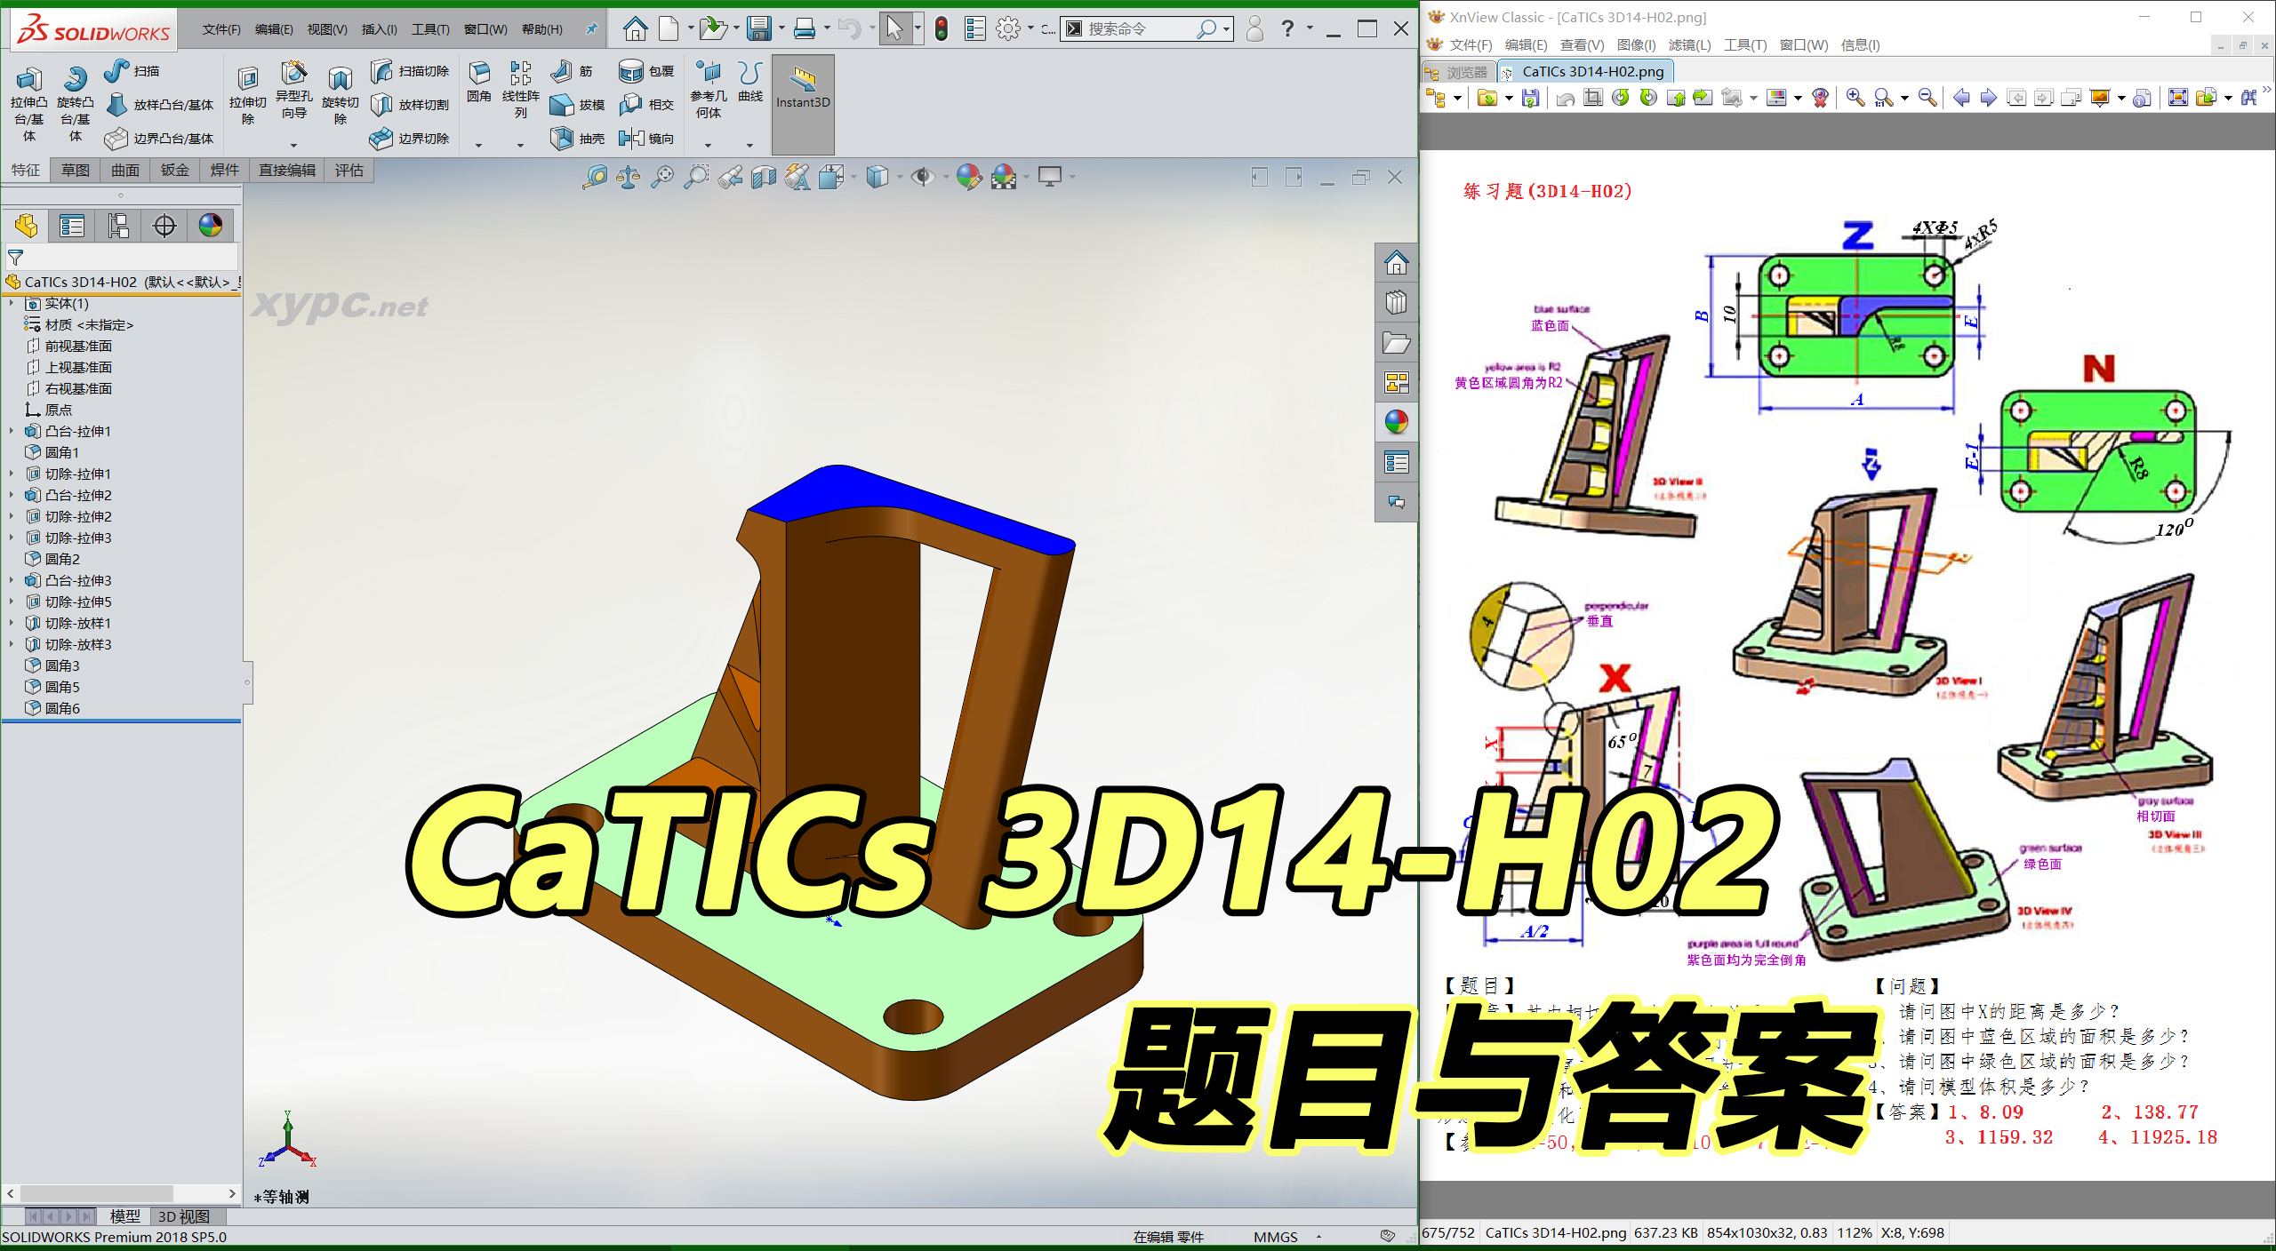Click the Rebuild traffic light icon

(x=941, y=29)
